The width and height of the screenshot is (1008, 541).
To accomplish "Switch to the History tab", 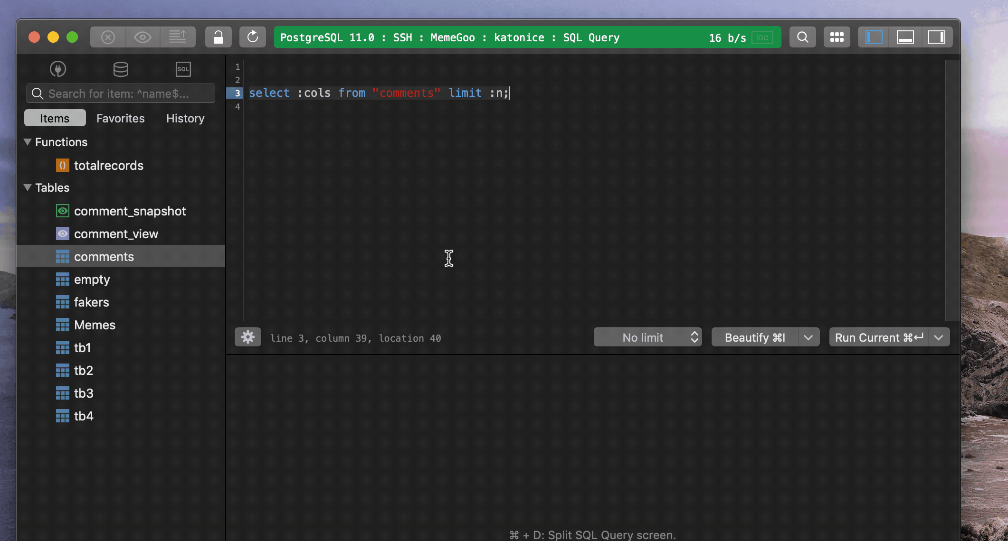I will (x=185, y=118).
